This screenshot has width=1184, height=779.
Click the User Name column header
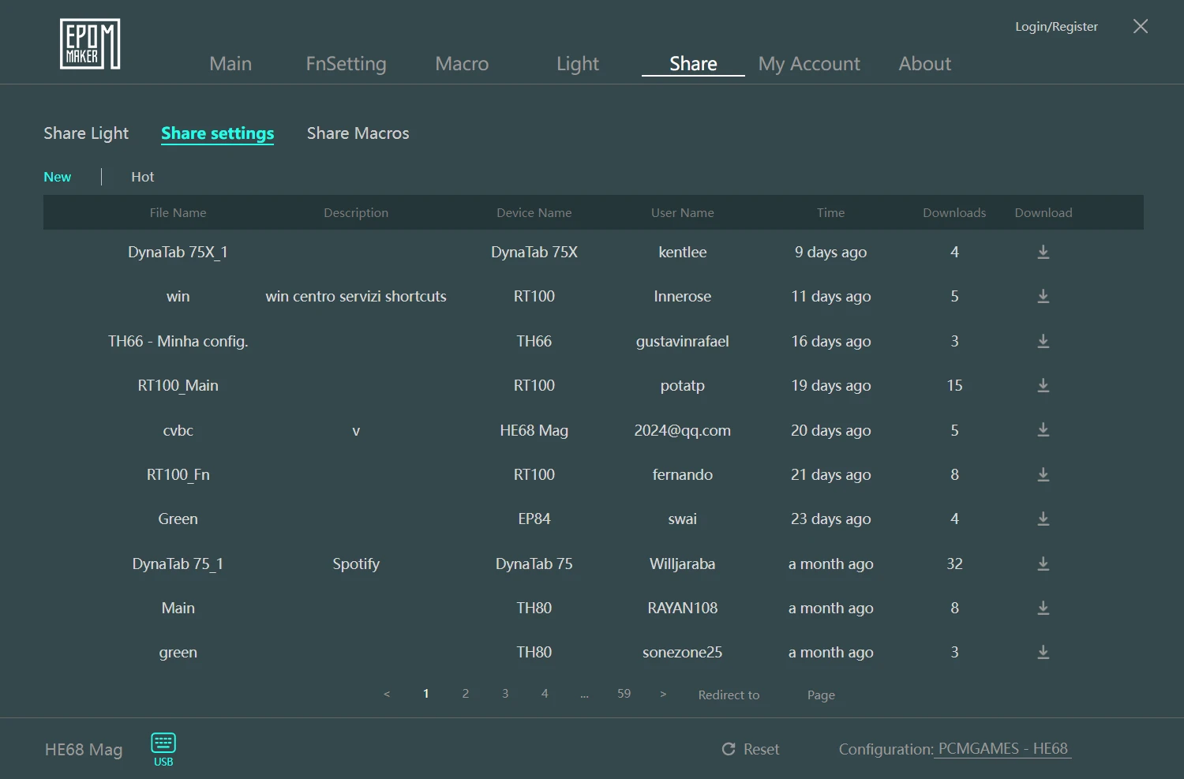tap(683, 213)
